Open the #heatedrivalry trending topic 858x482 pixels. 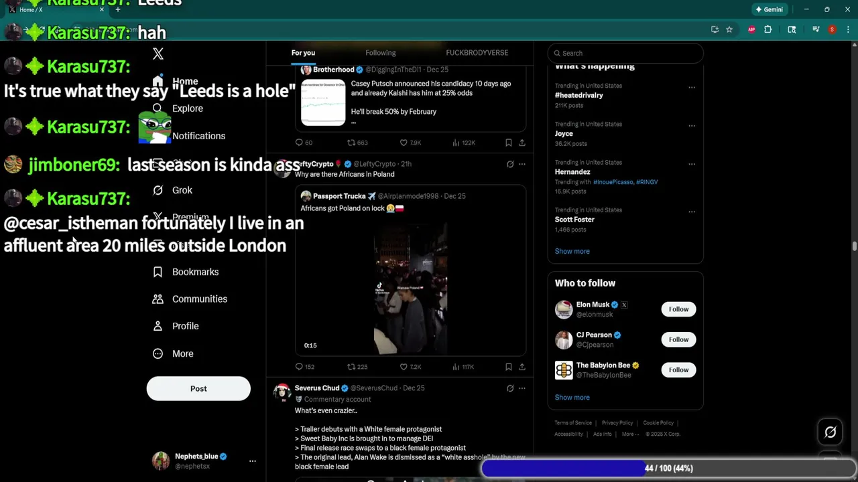(x=579, y=95)
